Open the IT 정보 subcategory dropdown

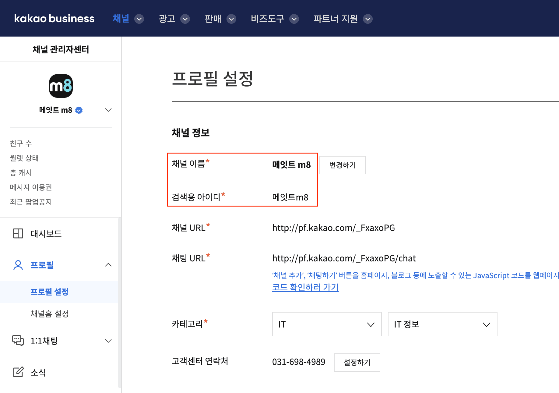pos(442,324)
